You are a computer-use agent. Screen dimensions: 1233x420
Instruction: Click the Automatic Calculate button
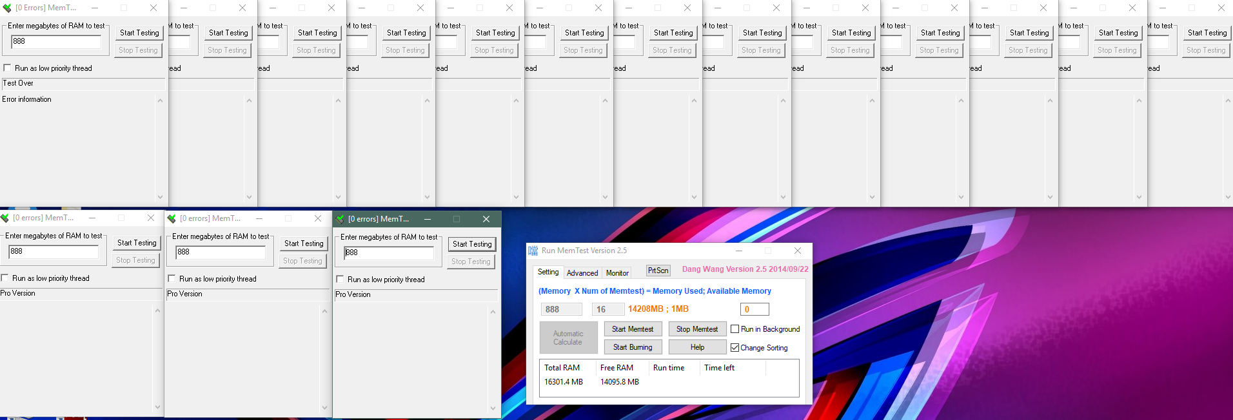568,338
